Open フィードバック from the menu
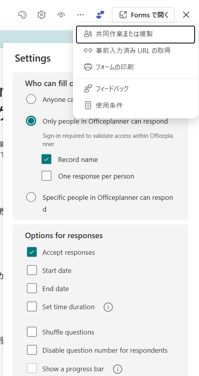This screenshot has height=376, width=199. (136, 89)
